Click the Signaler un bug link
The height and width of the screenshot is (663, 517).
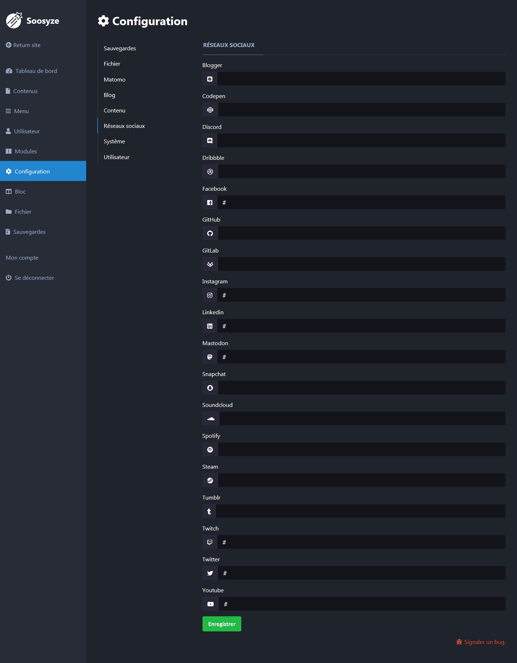(x=481, y=642)
